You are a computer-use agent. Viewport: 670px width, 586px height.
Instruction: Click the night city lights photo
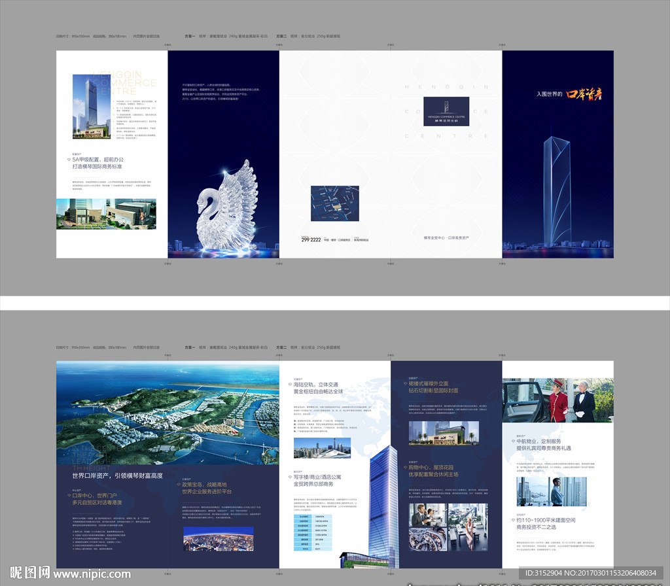(x=219, y=539)
